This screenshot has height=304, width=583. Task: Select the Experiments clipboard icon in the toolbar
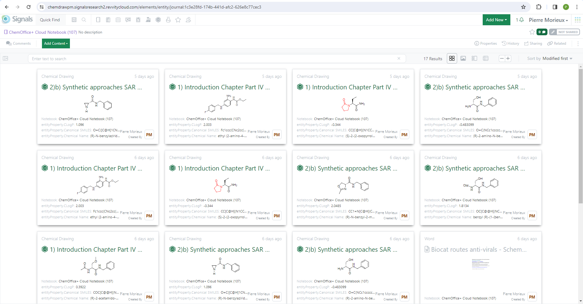click(x=108, y=20)
